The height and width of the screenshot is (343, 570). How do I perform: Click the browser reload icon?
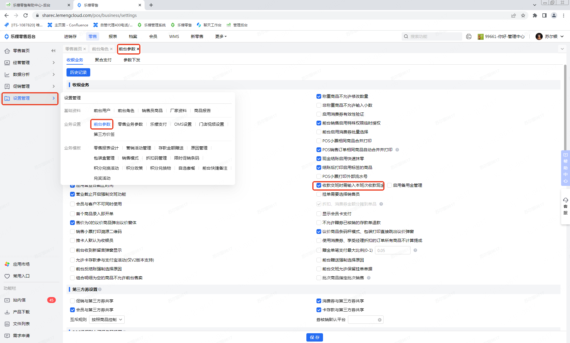point(26,15)
